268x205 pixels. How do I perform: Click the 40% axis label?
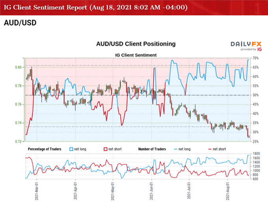point(255,114)
